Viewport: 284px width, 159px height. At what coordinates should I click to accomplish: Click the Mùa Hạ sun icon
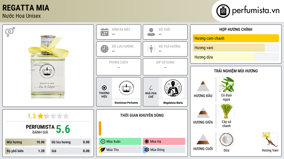pyautogui.click(x=147, y=142)
